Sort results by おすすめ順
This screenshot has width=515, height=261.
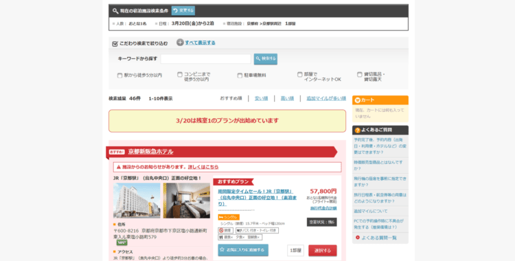pos(231,98)
